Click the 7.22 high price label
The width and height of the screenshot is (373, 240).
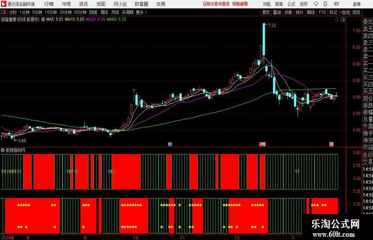(x=272, y=25)
